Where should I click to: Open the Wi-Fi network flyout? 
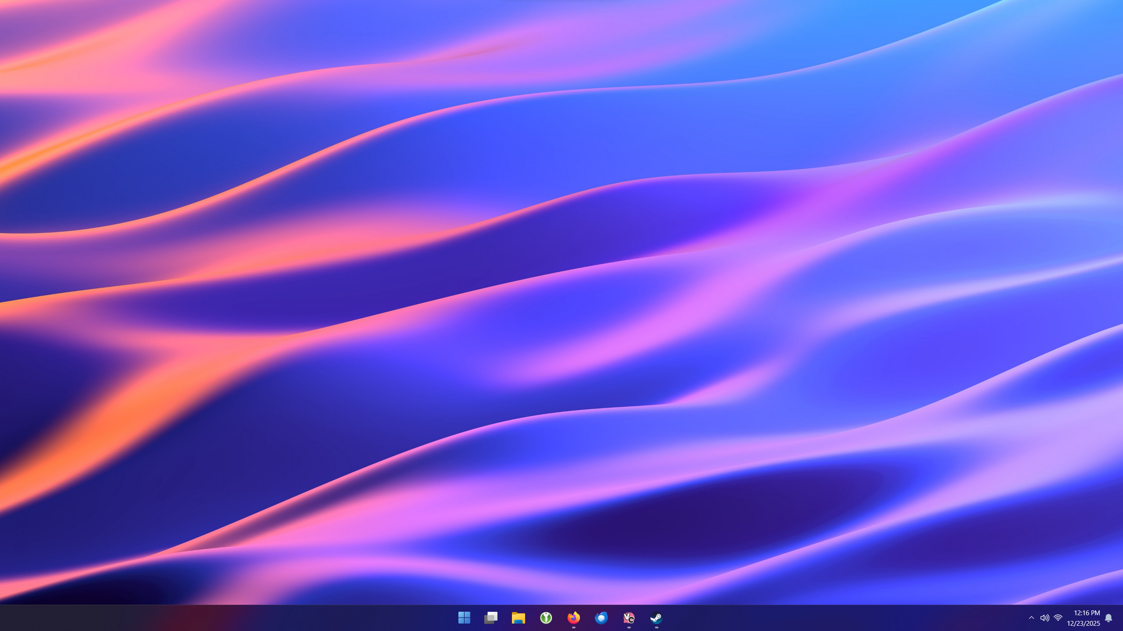(1058, 618)
